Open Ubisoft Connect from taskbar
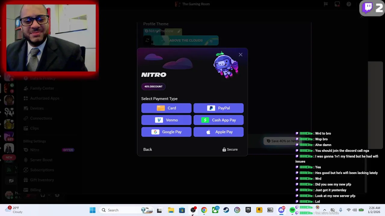Image resolution: width=385 pixels, height=216 pixels. pos(237,210)
